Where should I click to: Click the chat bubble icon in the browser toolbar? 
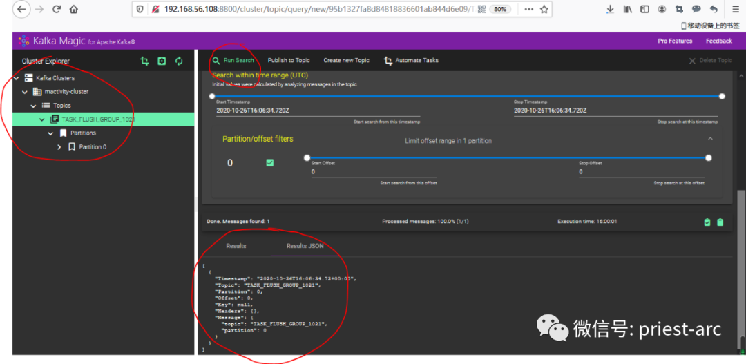[x=696, y=9]
